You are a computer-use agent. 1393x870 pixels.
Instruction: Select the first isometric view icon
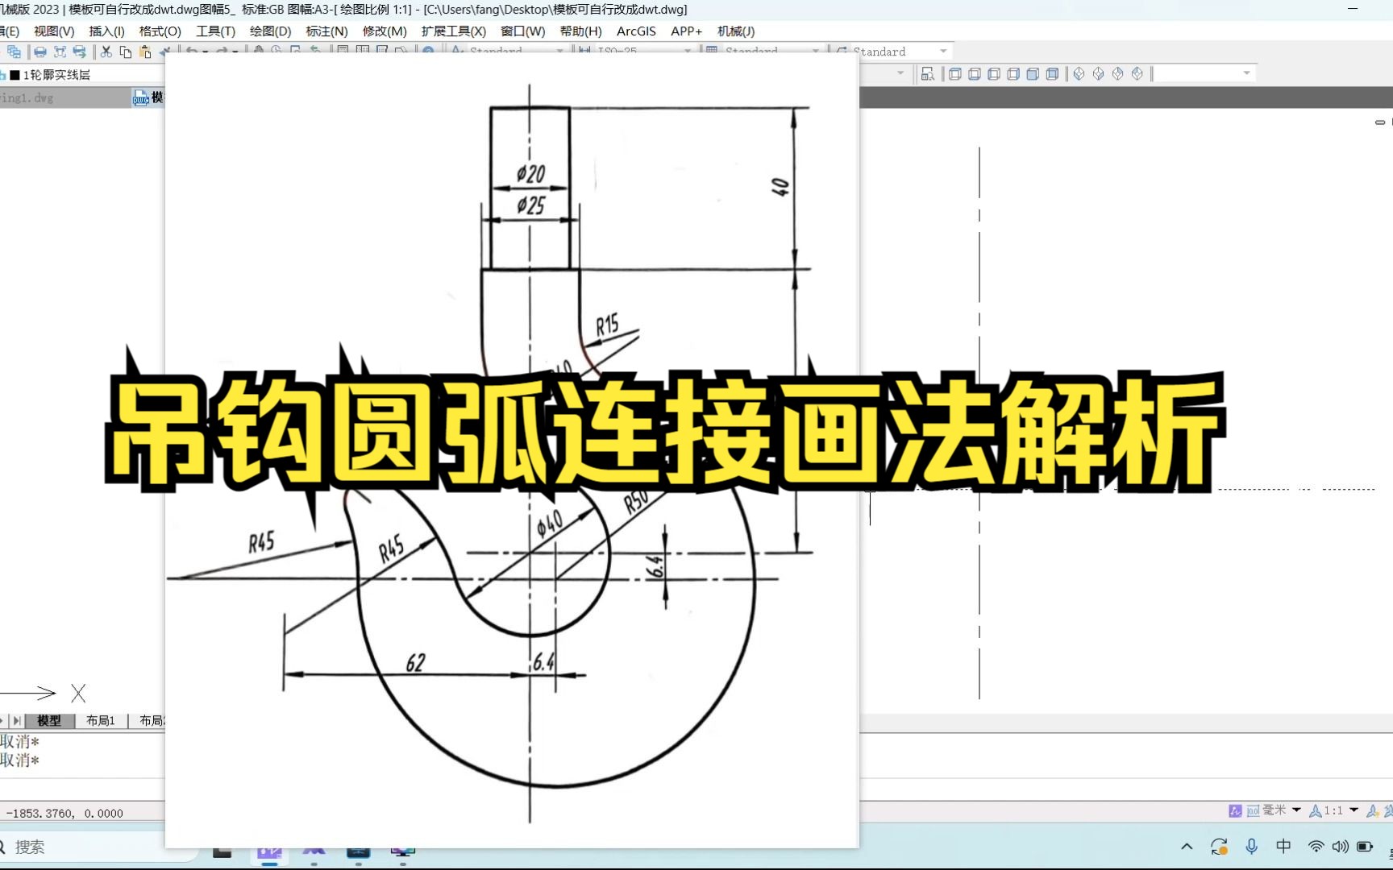coord(1079,74)
